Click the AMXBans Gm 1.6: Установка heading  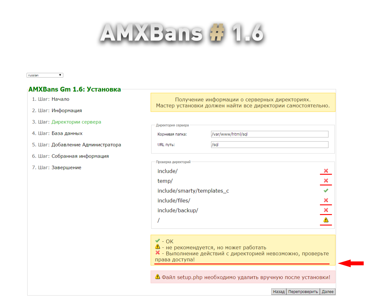[75, 89]
